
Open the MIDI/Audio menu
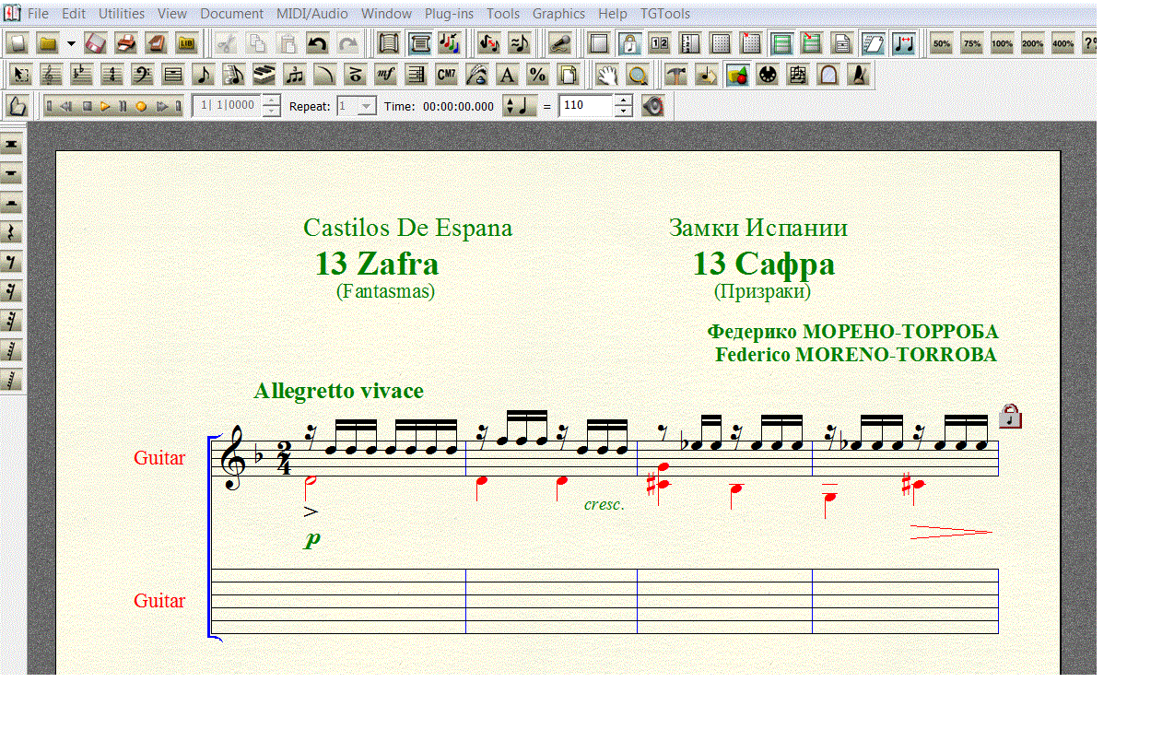312,14
